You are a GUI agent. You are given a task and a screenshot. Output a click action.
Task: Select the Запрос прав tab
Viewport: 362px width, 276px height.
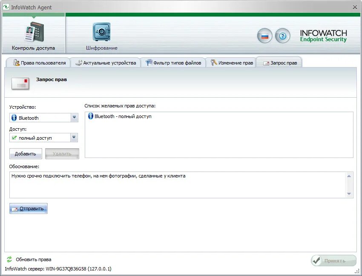tap(279, 62)
